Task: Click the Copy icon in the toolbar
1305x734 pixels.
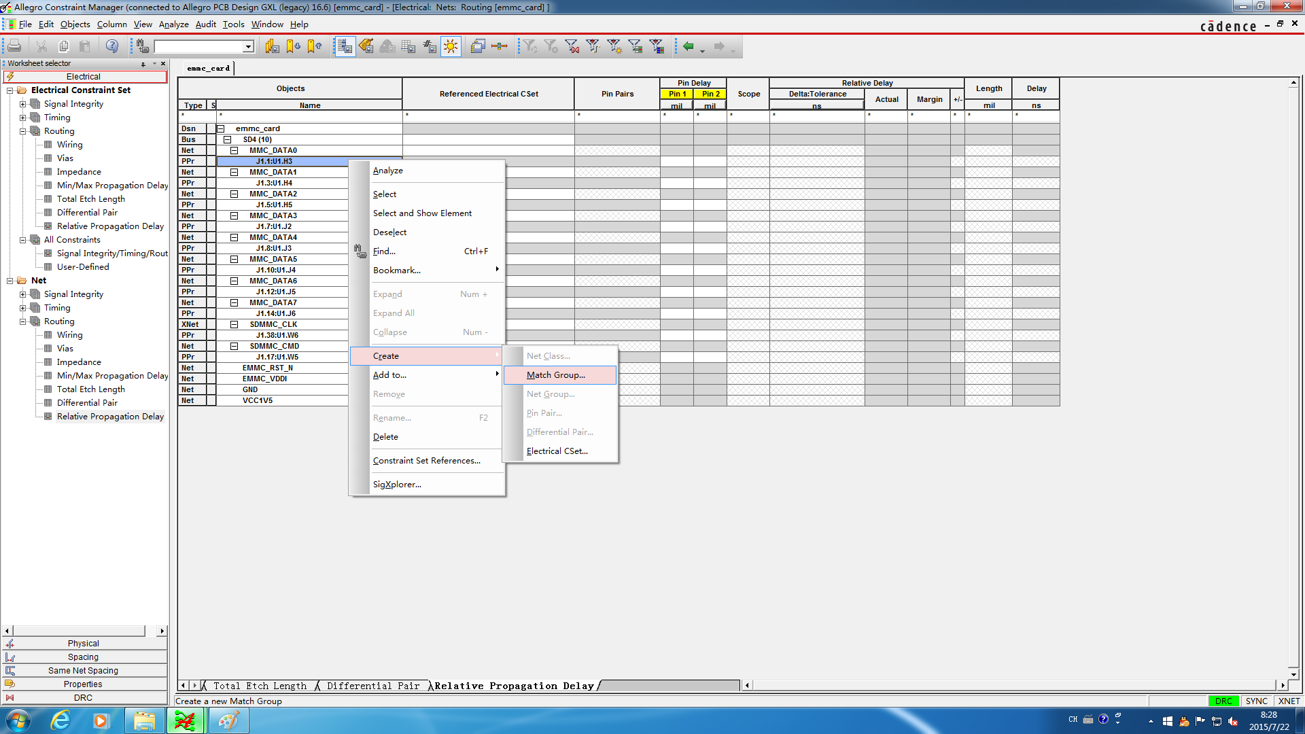Action: pyautogui.click(x=63, y=46)
